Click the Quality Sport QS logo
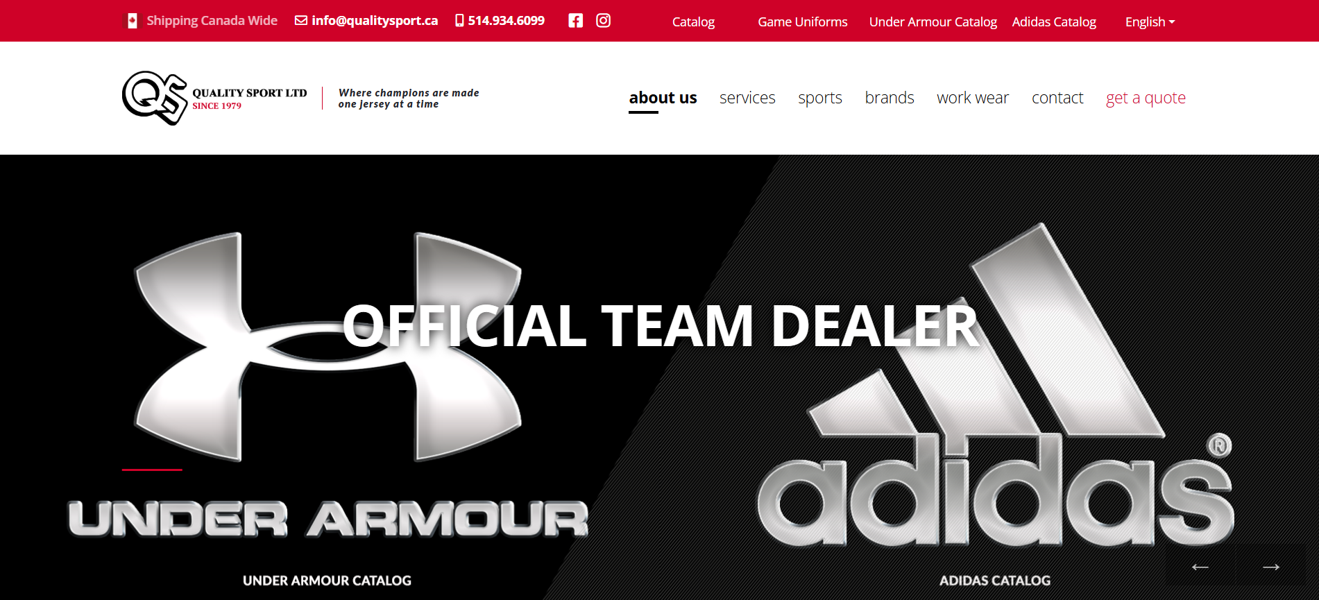Image resolution: width=1319 pixels, height=600 pixels. tap(155, 98)
